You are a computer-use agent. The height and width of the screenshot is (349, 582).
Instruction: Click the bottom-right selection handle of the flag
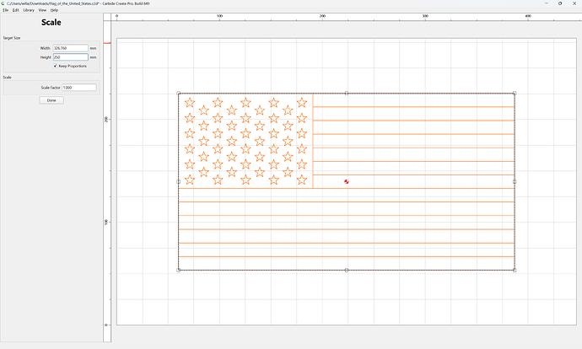(x=515, y=270)
